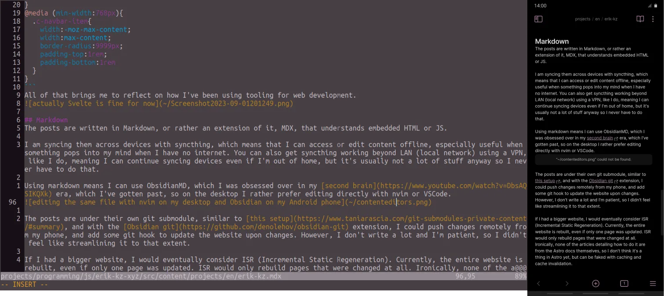Open the three-dot more options menu
The image size is (664, 296).
pyautogui.click(x=653, y=19)
